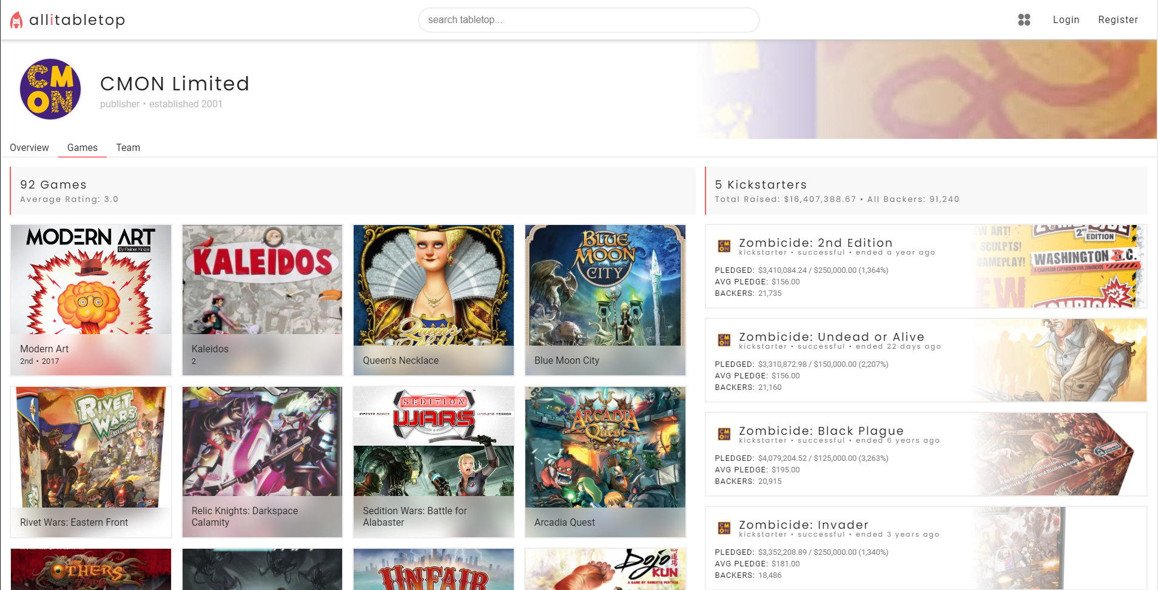
Task: Open the Arcadia Quest game card
Action: point(605,462)
